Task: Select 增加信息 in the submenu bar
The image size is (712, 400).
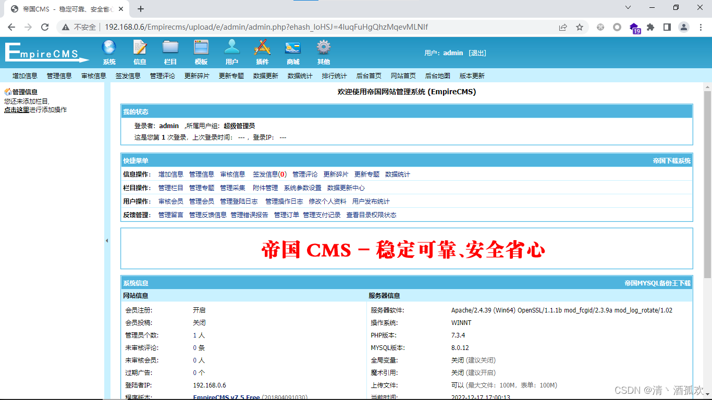Action: click(25, 76)
